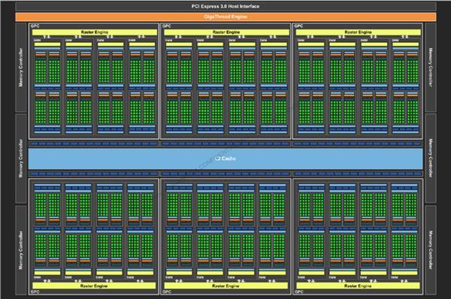Select the GPC label of top-center cluster
The height and width of the screenshot is (299, 451).
click(167, 26)
